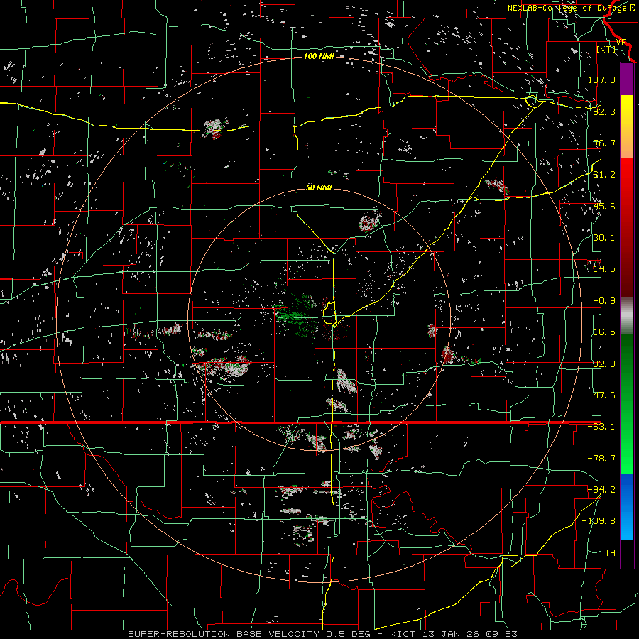Select the 45.6 legend value

click(x=604, y=206)
